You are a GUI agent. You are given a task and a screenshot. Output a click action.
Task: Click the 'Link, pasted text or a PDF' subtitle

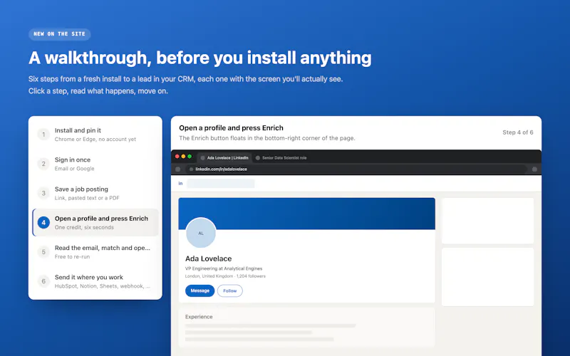point(87,198)
